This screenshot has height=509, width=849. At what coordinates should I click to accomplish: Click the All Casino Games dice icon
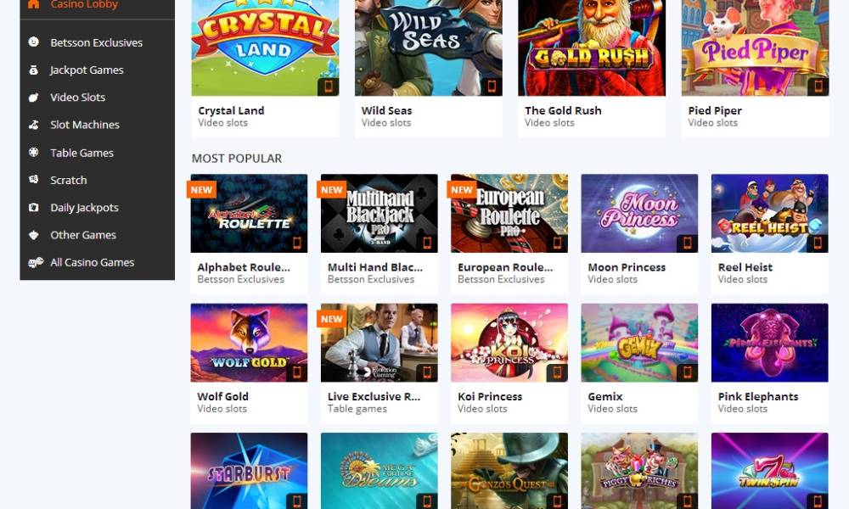[x=36, y=262]
